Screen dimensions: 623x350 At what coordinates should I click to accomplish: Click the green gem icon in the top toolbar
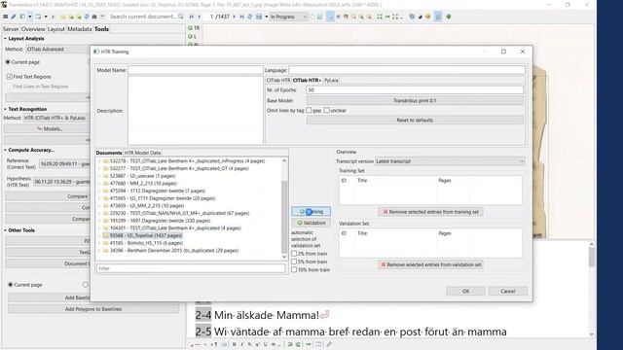pyautogui.click(x=449, y=17)
